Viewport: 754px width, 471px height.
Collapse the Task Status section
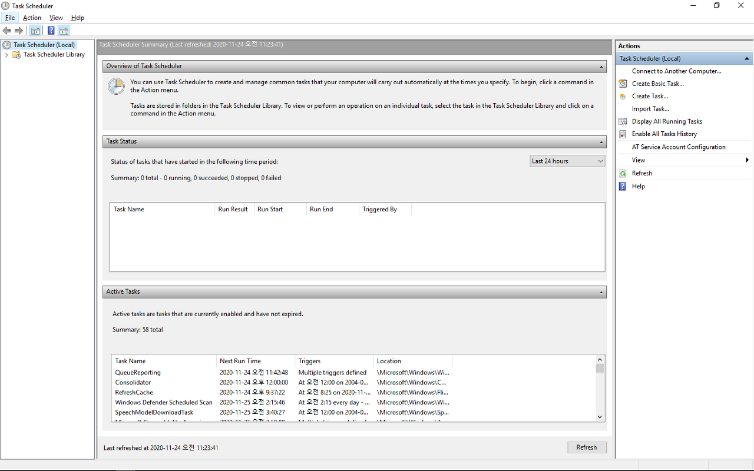[x=601, y=142]
